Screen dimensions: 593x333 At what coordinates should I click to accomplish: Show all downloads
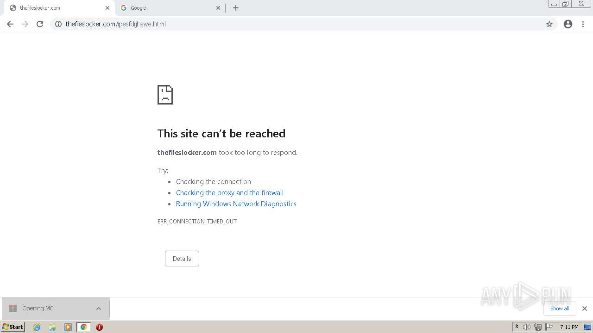560,308
